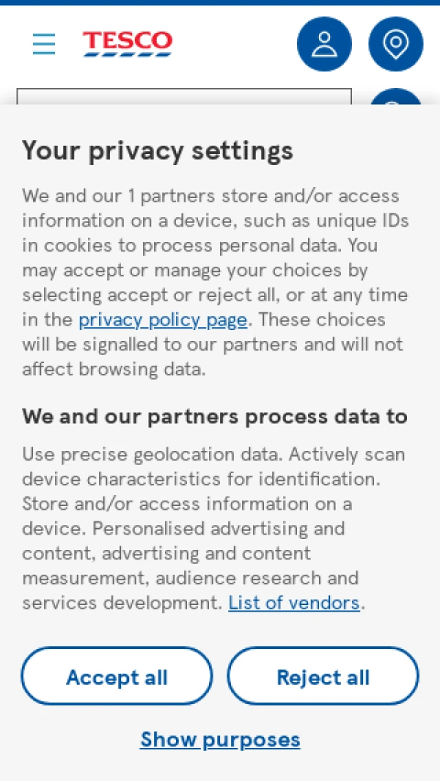Click the blue bar above the header
Viewport: 440px width, 781px height.
tap(220, 2)
